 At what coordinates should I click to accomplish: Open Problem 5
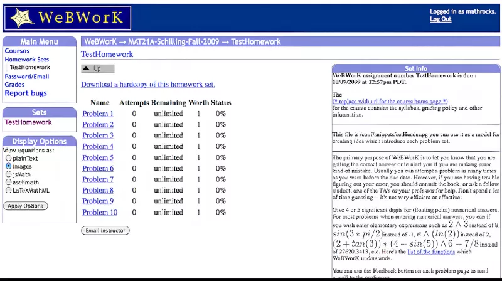click(x=98, y=157)
